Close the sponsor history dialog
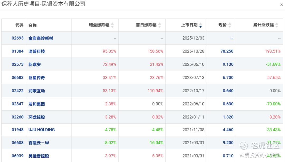This screenshot has width=285, height=162. click(x=281, y=5)
